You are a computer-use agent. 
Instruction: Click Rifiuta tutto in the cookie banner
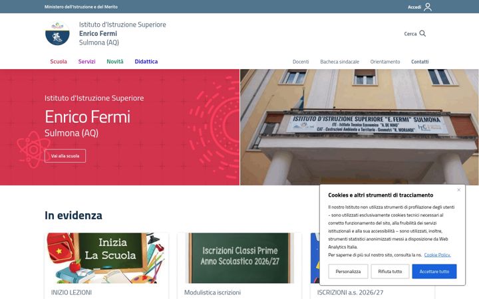click(390, 272)
